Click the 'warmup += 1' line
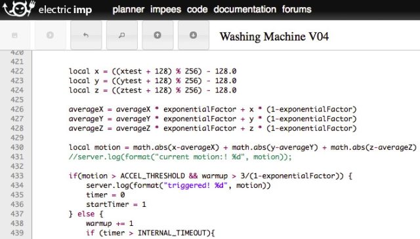The image size is (420, 239). click(x=110, y=223)
